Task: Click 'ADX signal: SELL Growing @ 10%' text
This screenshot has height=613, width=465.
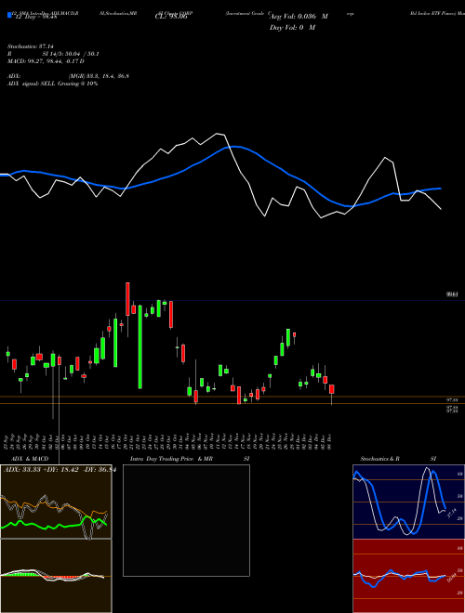Action: pyautogui.click(x=52, y=84)
